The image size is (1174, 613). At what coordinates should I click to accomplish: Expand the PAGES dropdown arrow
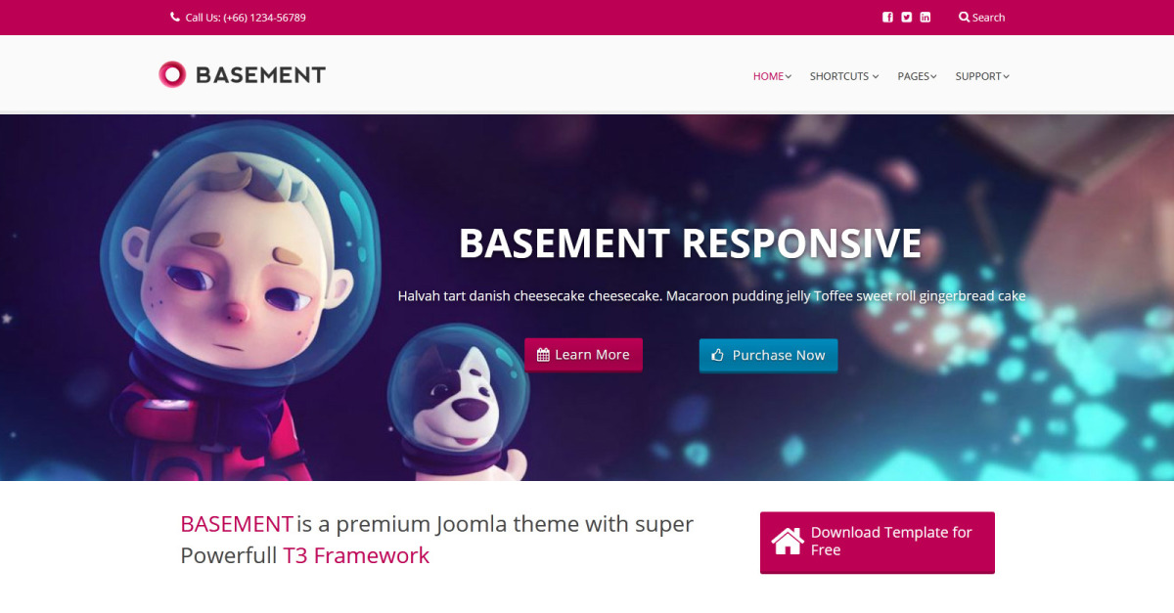(x=933, y=76)
